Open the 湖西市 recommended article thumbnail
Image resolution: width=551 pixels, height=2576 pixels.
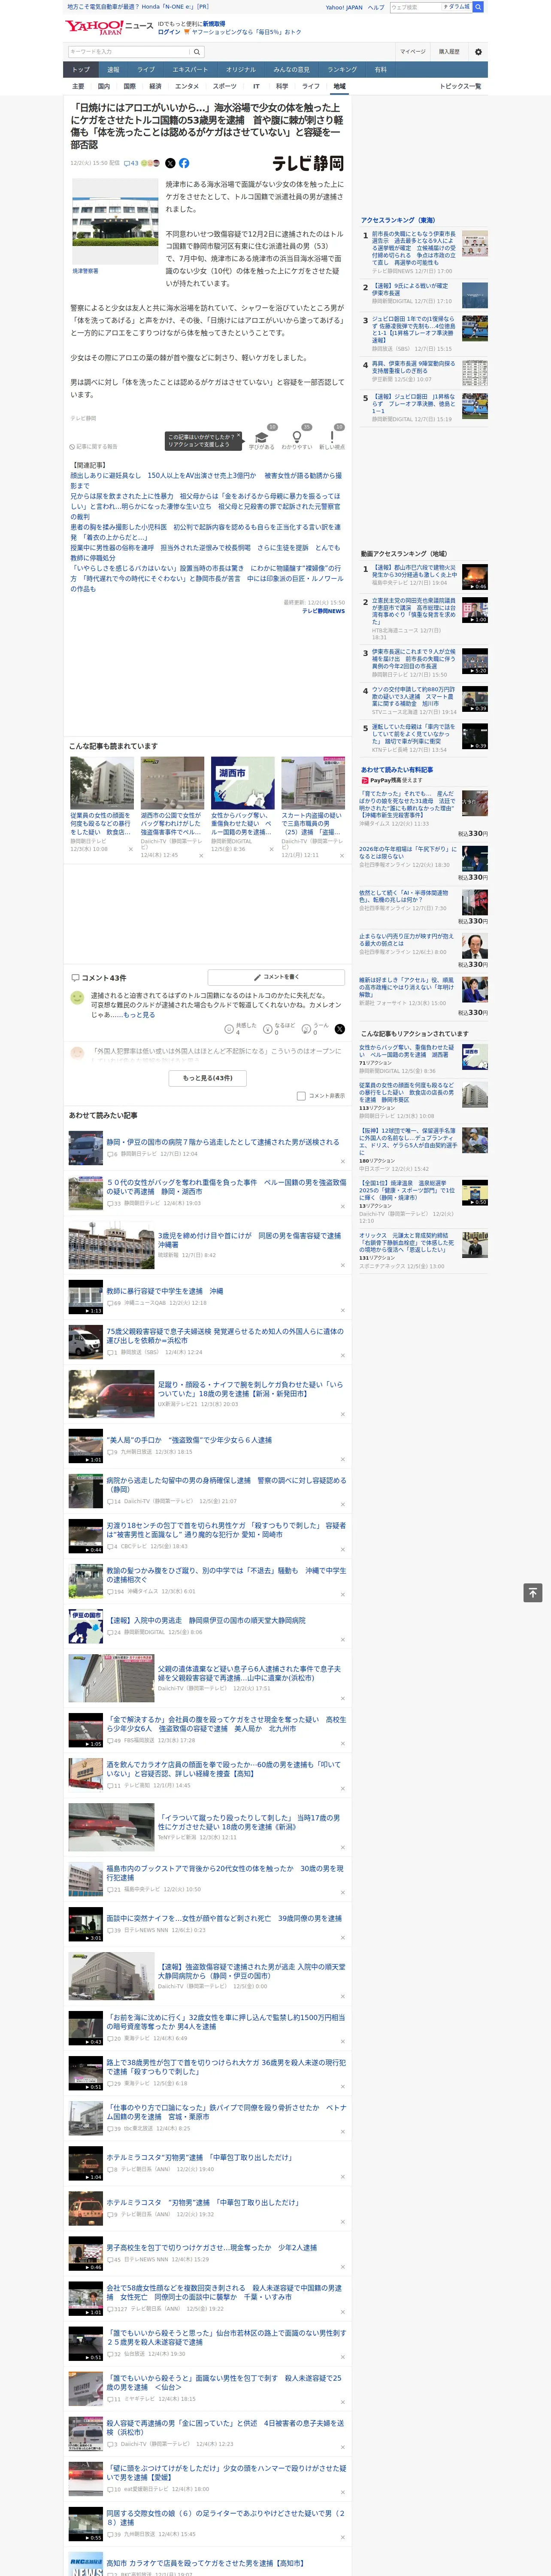pyautogui.click(x=242, y=783)
